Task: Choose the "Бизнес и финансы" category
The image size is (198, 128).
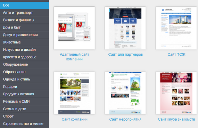Action: [x=24, y=20]
